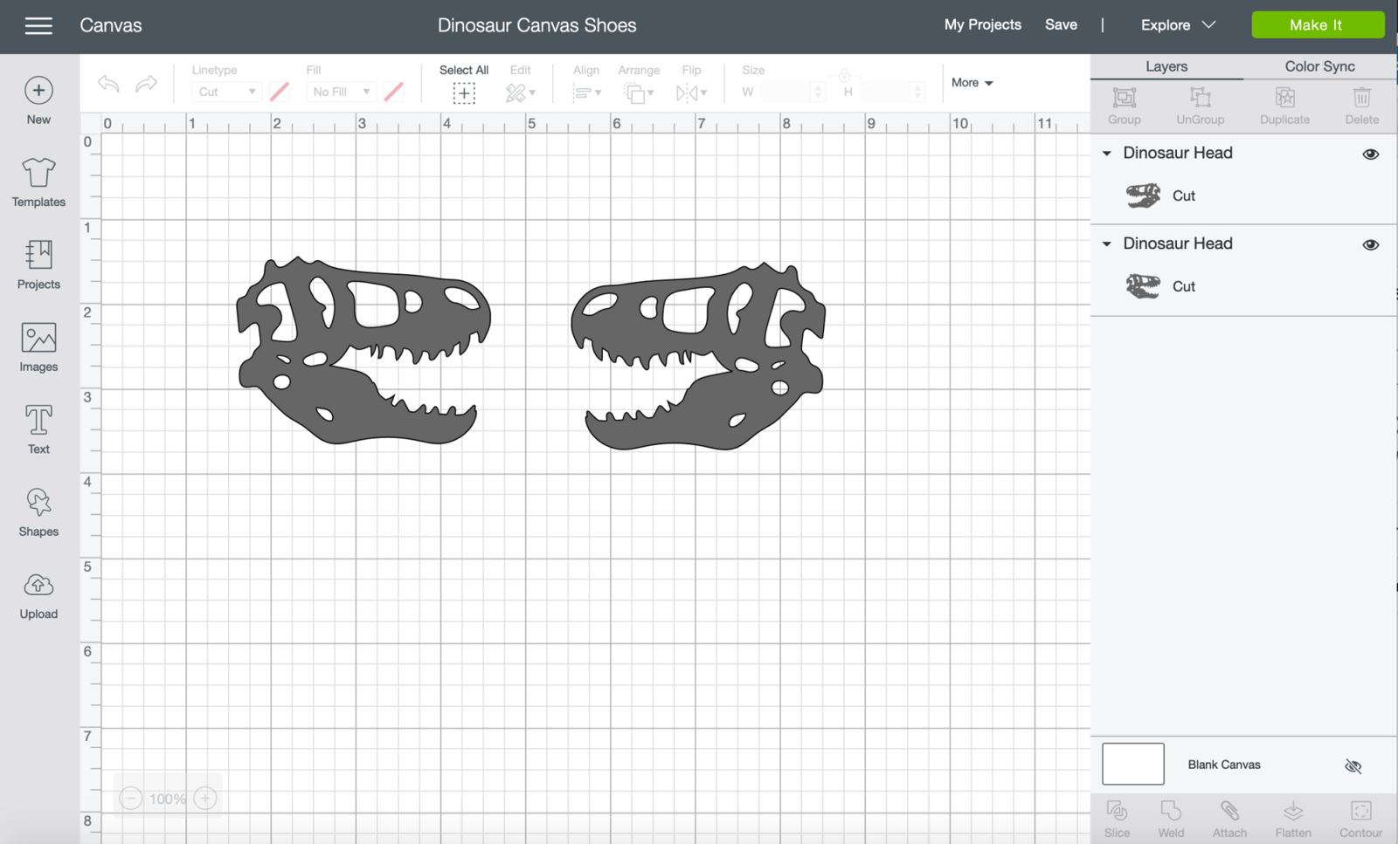Save the project
The height and width of the screenshot is (844, 1398).
tap(1061, 24)
